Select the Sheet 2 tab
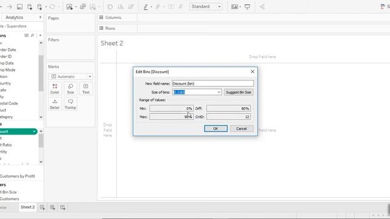Viewport: 390px width, 219px height. pyautogui.click(x=27, y=207)
